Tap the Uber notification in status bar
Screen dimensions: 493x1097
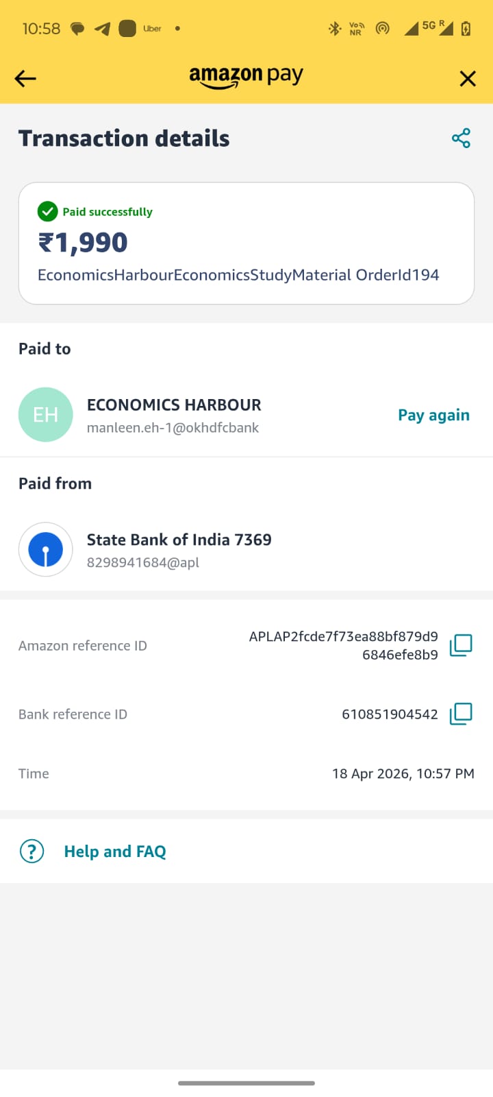pyautogui.click(x=152, y=29)
